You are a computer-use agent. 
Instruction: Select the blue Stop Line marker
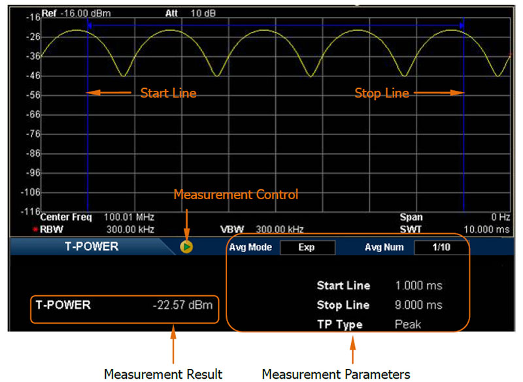coord(464,115)
